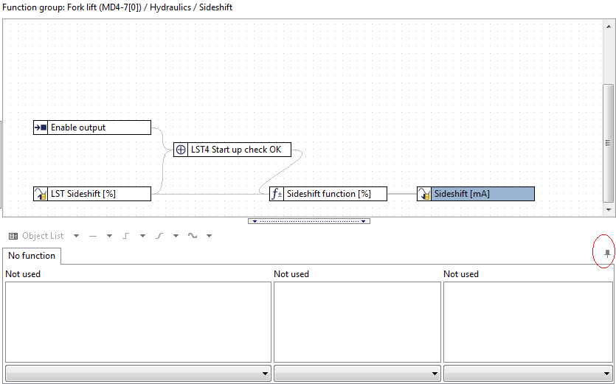Select the LST4 Start up check OK block

(232, 150)
